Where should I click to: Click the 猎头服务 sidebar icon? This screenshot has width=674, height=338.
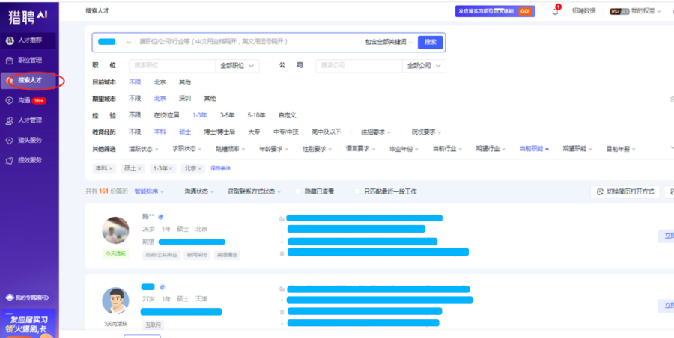click(9, 140)
